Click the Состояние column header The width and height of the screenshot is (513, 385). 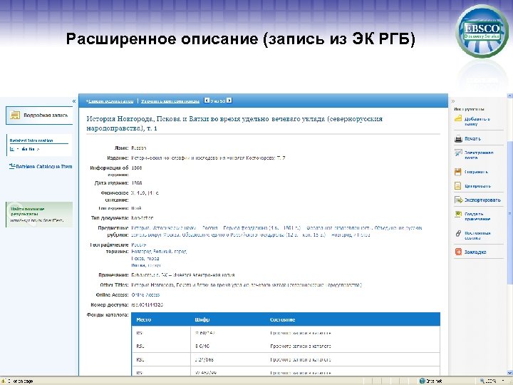[x=282, y=319]
